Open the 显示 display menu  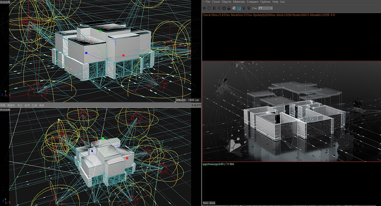pyautogui.click(x=20, y=105)
